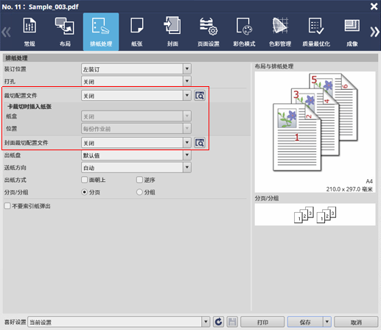Enable the 逆序 reverse order checkbox
This screenshot has width=381, height=330.
pyautogui.click(x=139, y=180)
